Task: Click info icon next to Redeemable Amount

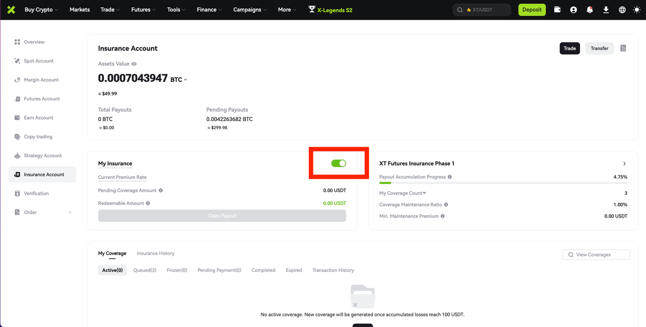Action: pyautogui.click(x=148, y=203)
